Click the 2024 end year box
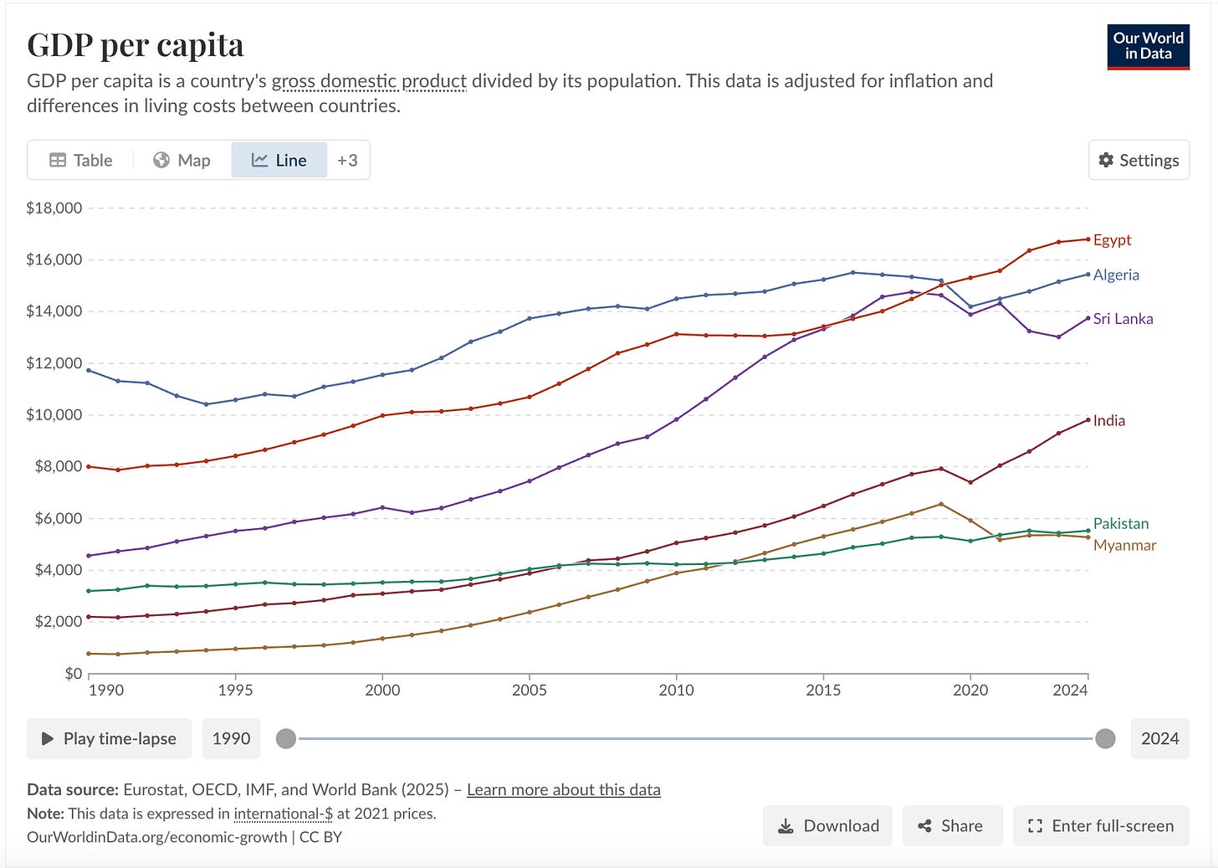The height and width of the screenshot is (868, 1218). point(1159,738)
